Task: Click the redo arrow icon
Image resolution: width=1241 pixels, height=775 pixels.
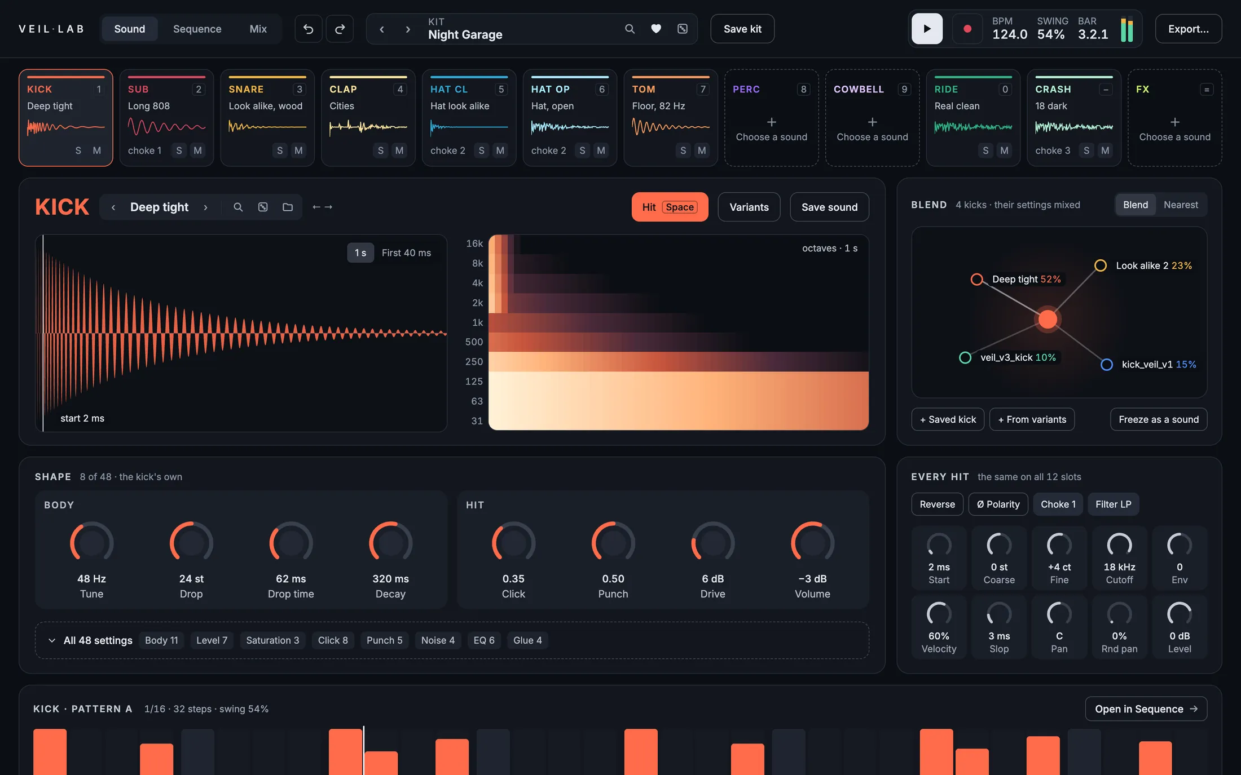Action: pos(340,29)
